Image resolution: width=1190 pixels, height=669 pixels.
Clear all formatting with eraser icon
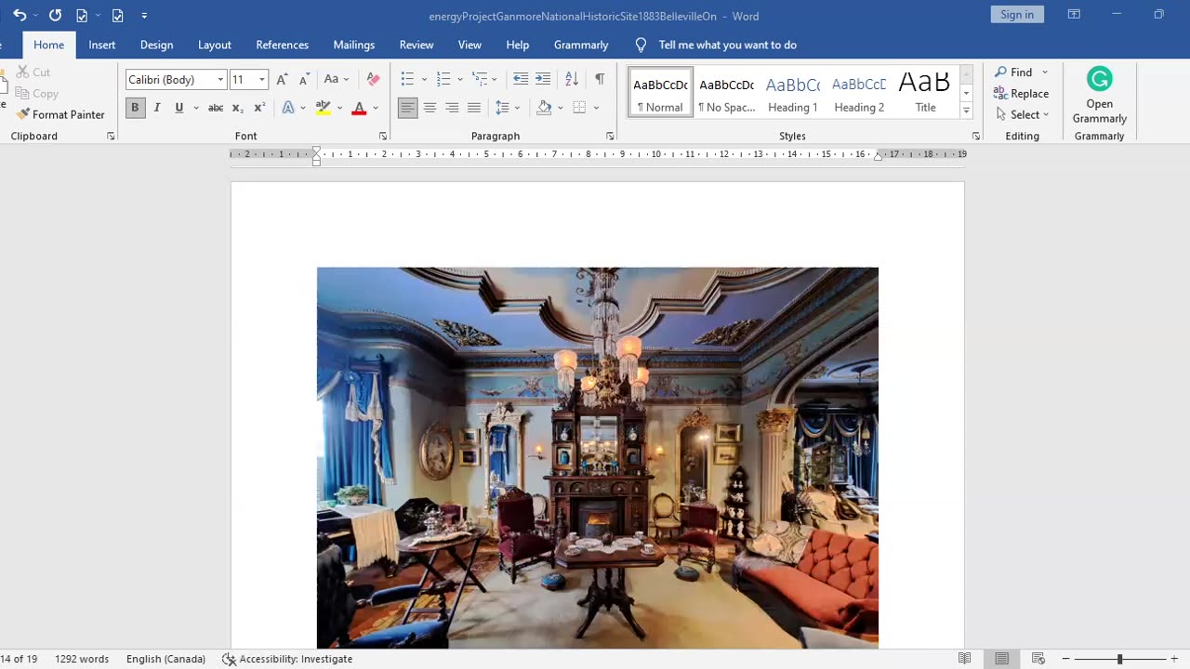[373, 80]
